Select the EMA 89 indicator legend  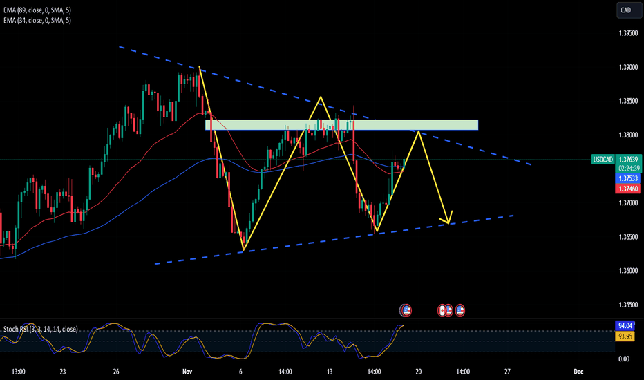click(x=37, y=10)
